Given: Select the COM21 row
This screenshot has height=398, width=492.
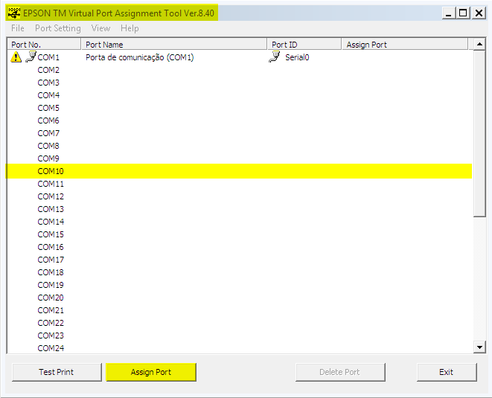Looking at the screenshot, I should pyautogui.click(x=240, y=310).
